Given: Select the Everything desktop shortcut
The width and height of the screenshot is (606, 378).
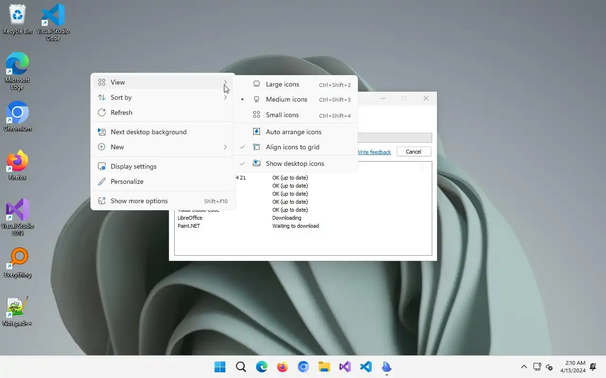Looking at the screenshot, I should tap(18, 262).
